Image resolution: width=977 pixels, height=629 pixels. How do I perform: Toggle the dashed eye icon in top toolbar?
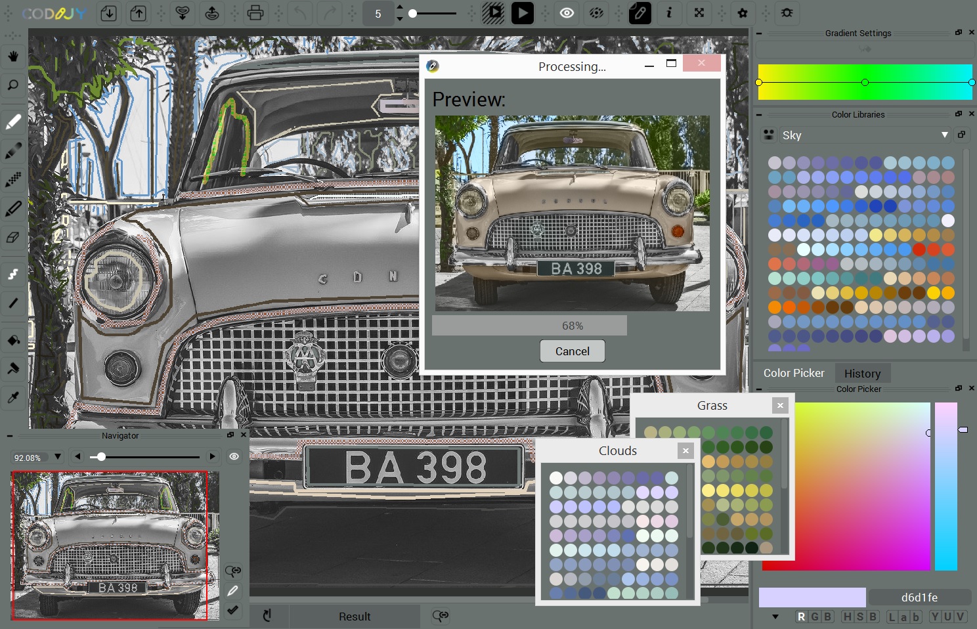pos(596,13)
